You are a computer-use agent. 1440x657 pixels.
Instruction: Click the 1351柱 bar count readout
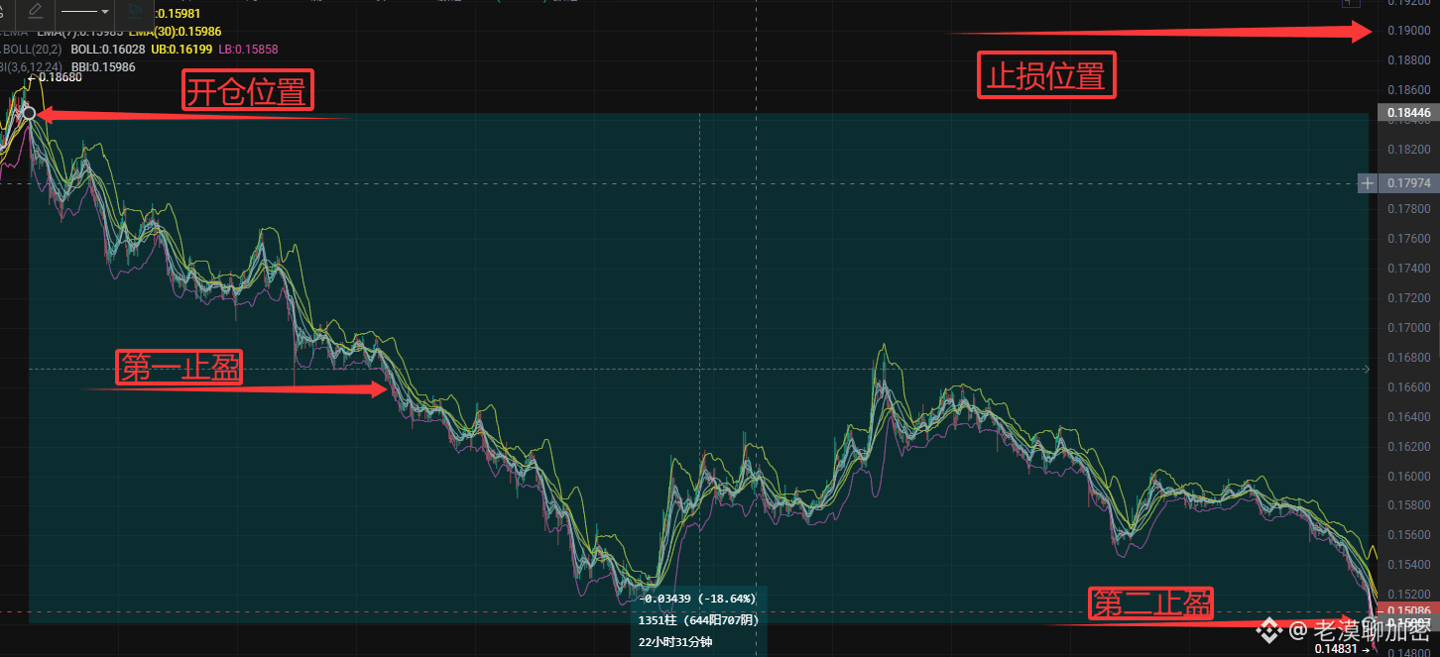[x=698, y=620]
